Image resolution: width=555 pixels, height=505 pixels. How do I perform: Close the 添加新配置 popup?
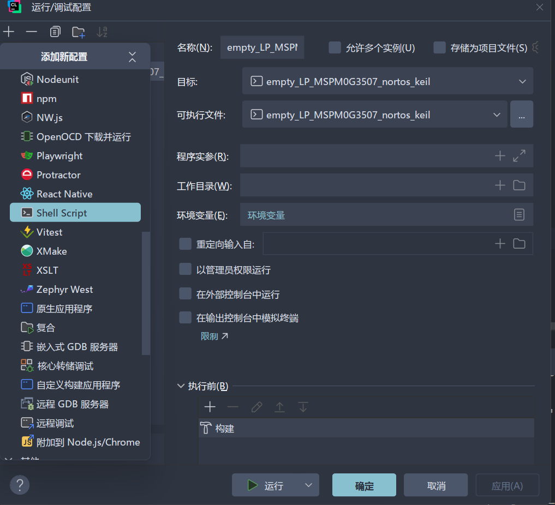pos(133,57)
